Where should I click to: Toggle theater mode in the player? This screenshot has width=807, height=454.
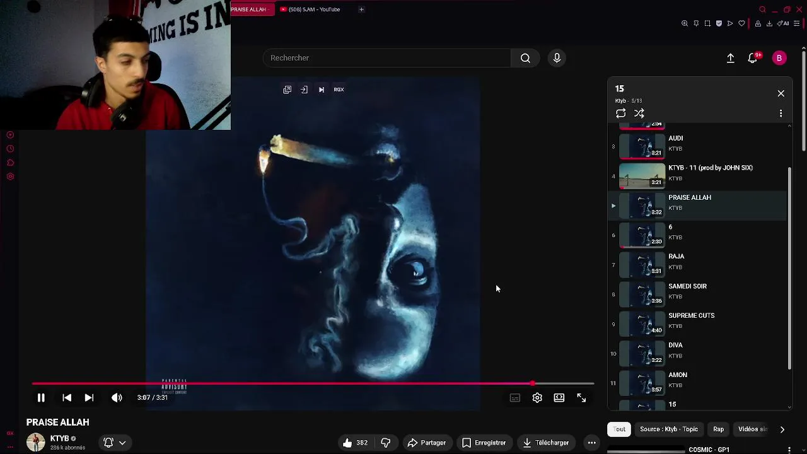(x=559, y=398)
